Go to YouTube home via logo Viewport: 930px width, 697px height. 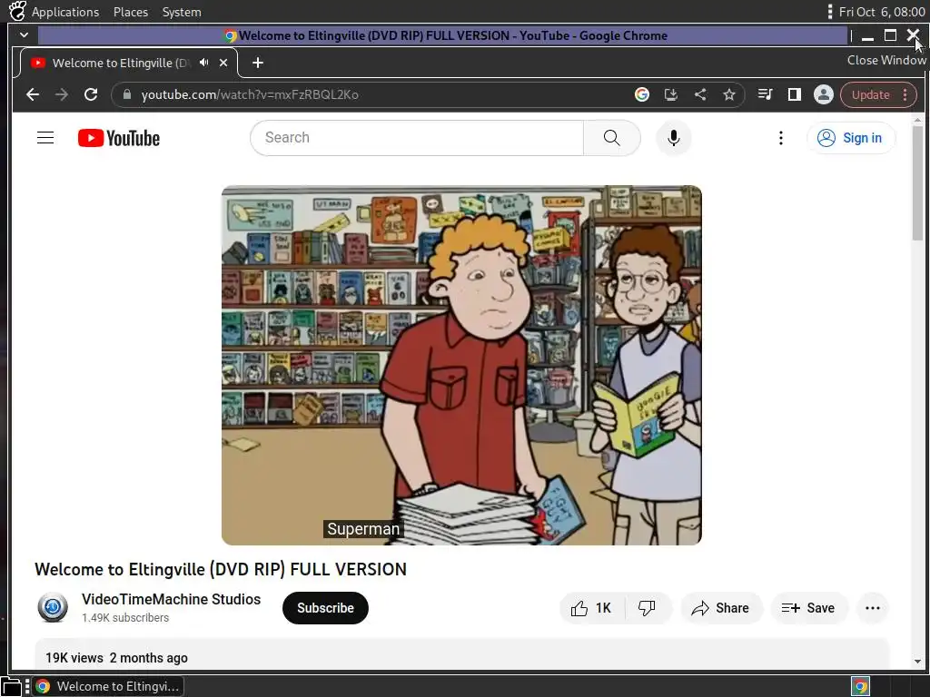point(119,138)
